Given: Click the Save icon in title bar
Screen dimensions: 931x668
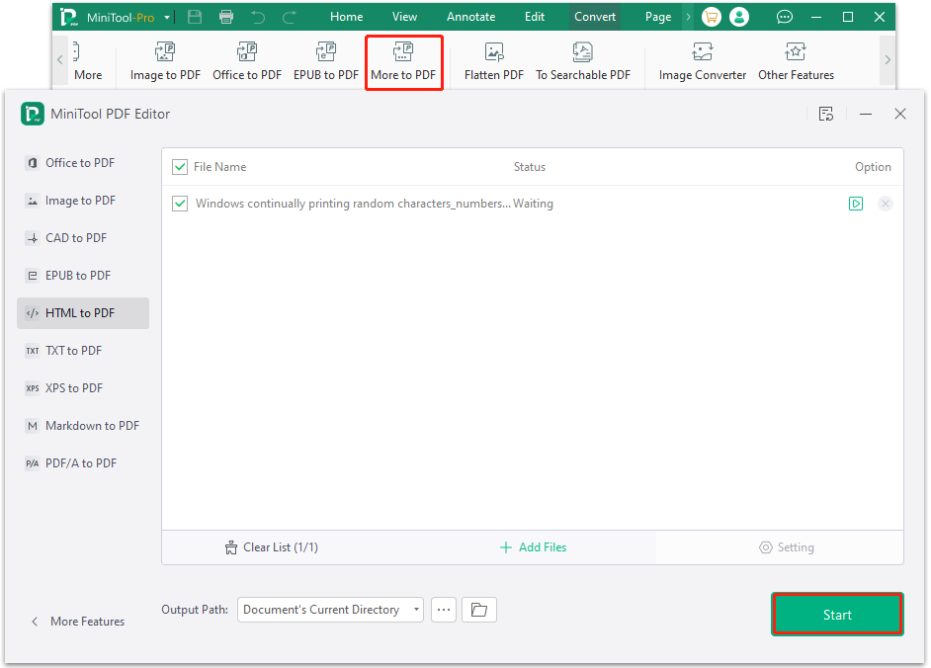Looking at the screenshot, I should pyautogui.click(x=195, y=17).
